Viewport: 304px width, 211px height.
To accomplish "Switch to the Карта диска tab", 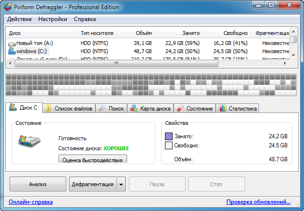I will point(151,108).
